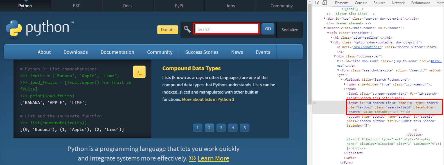The width and height of the screenshot is (444, 165).
Task: Click the Compound Data Types heading
Action: coord(191,68)
